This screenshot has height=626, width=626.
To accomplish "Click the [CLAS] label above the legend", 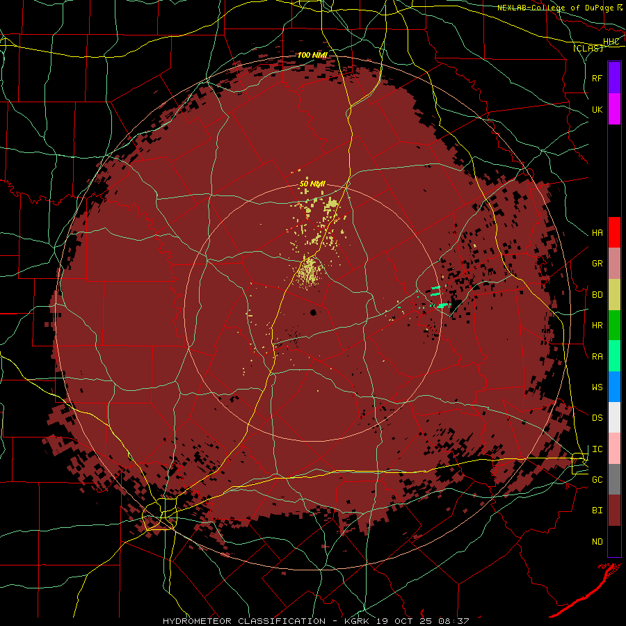I will tap(588, 49).
